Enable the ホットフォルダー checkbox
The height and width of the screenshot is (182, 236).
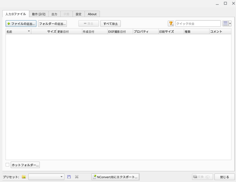(x=7, y=165)
